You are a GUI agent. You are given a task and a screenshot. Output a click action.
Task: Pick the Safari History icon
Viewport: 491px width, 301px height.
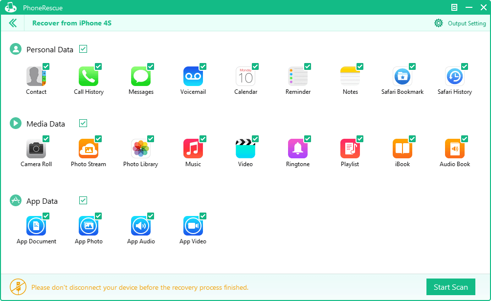(x=455, y=76)
